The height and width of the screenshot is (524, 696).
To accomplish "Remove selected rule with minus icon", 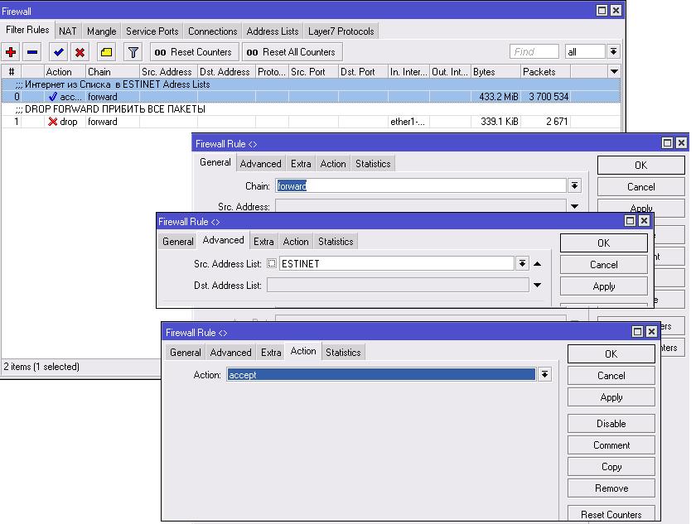I will (x=32, y=52).
